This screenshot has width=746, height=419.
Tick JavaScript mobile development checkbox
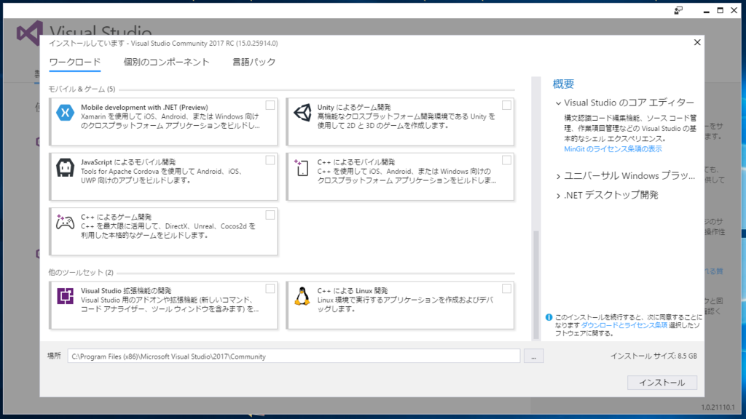pyautogui.click(x=270, y=160)
